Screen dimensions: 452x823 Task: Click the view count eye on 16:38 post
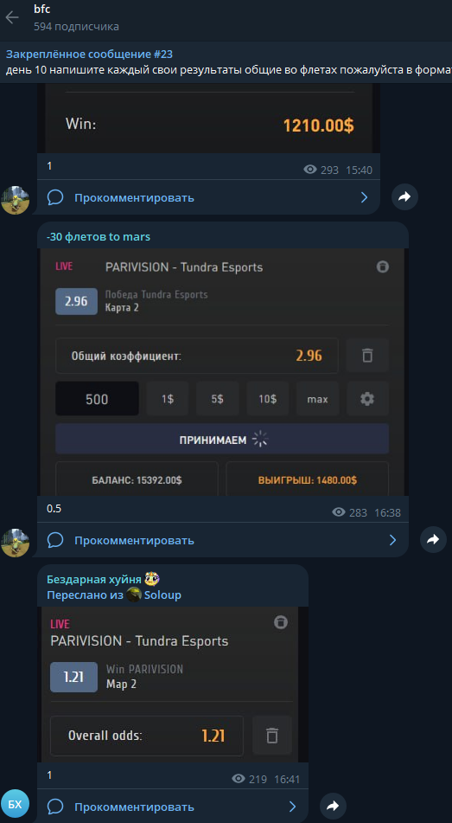point(340,512)
